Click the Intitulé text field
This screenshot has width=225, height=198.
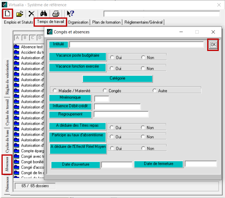(136, 44)
